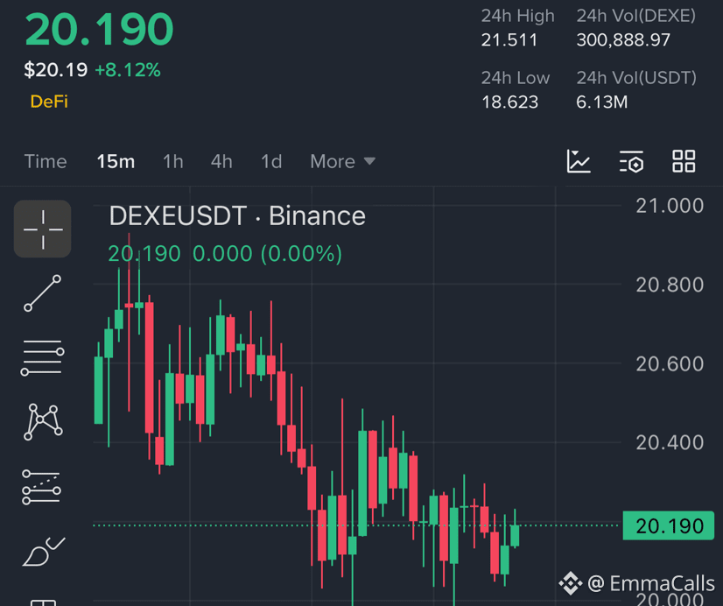Select the 4h interval tab
Screen dimensions: 723x606
pos(221,162)
